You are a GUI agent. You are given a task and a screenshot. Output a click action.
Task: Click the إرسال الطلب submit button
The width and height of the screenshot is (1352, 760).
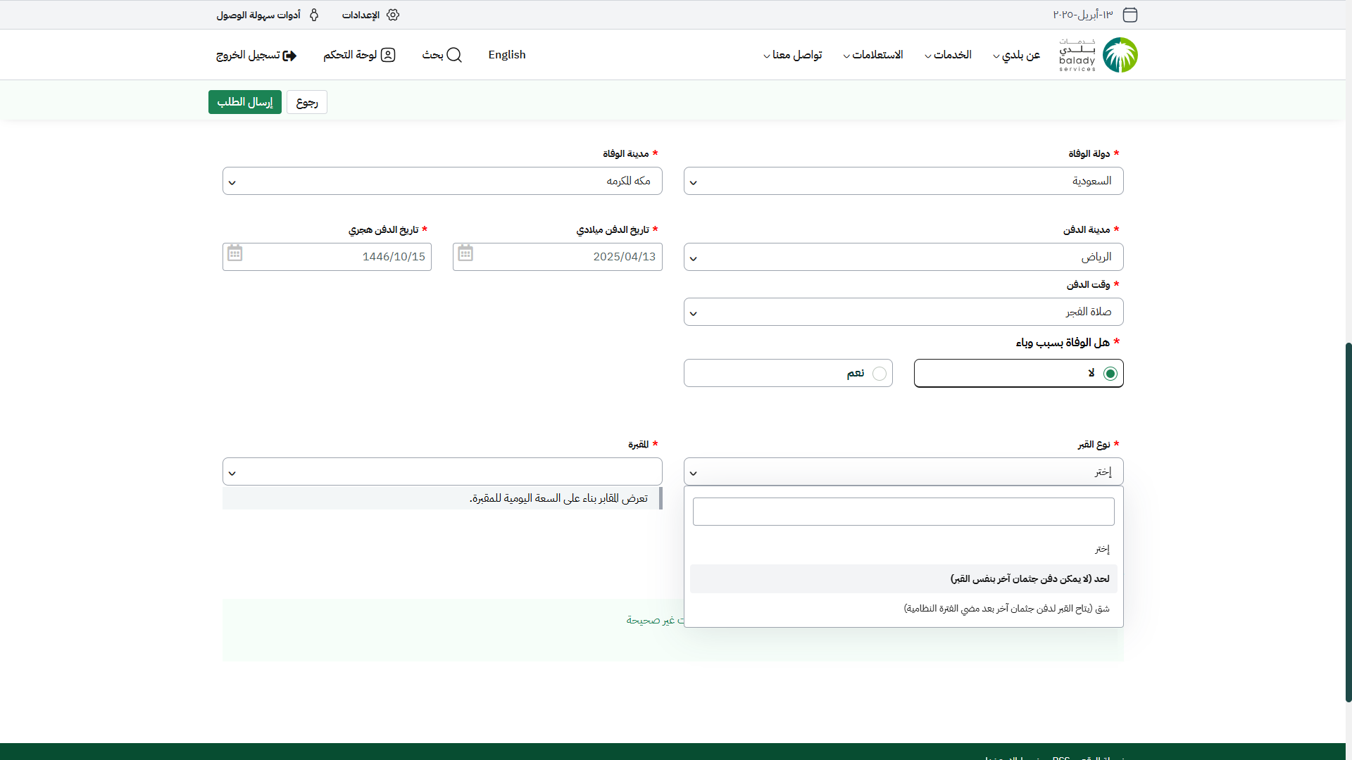coord(245,102)
